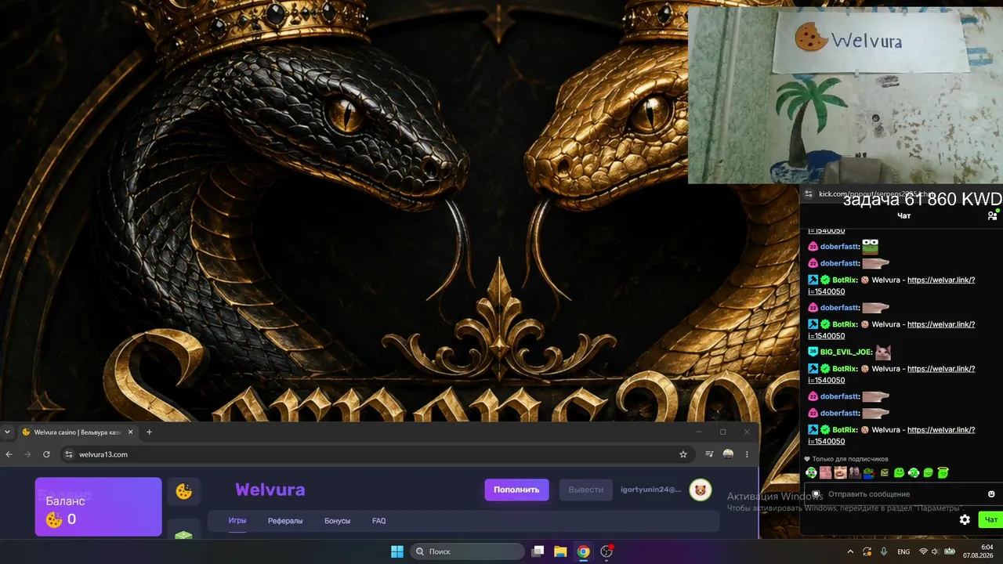Image resolution: width=1003 pixels, height=564 pixels.
Task: Click the ENG language indicator
Action: (x=903, y=551)
